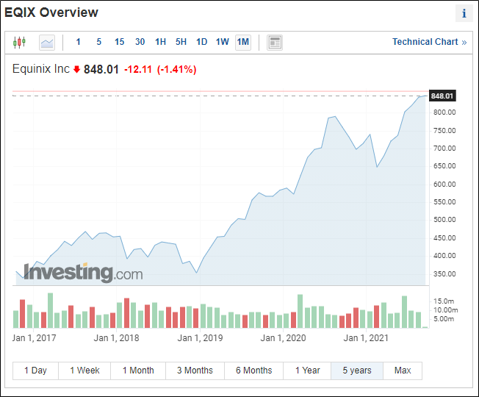Show the 6 Months range
This screenshot has height=397, width=479.
254,371
